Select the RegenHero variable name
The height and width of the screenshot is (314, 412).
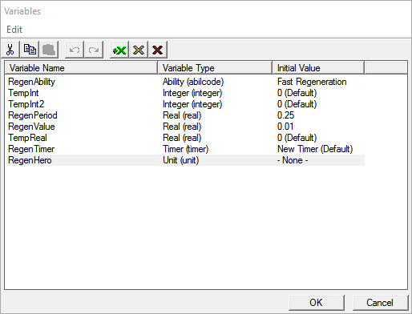(x=30, y=160)
